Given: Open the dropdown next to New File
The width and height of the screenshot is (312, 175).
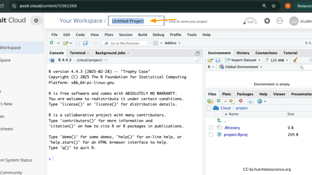Looking at the screenshot, I should 58,43.
